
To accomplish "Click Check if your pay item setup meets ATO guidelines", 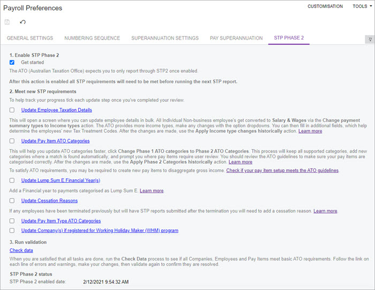I will [x=282, y=170].
